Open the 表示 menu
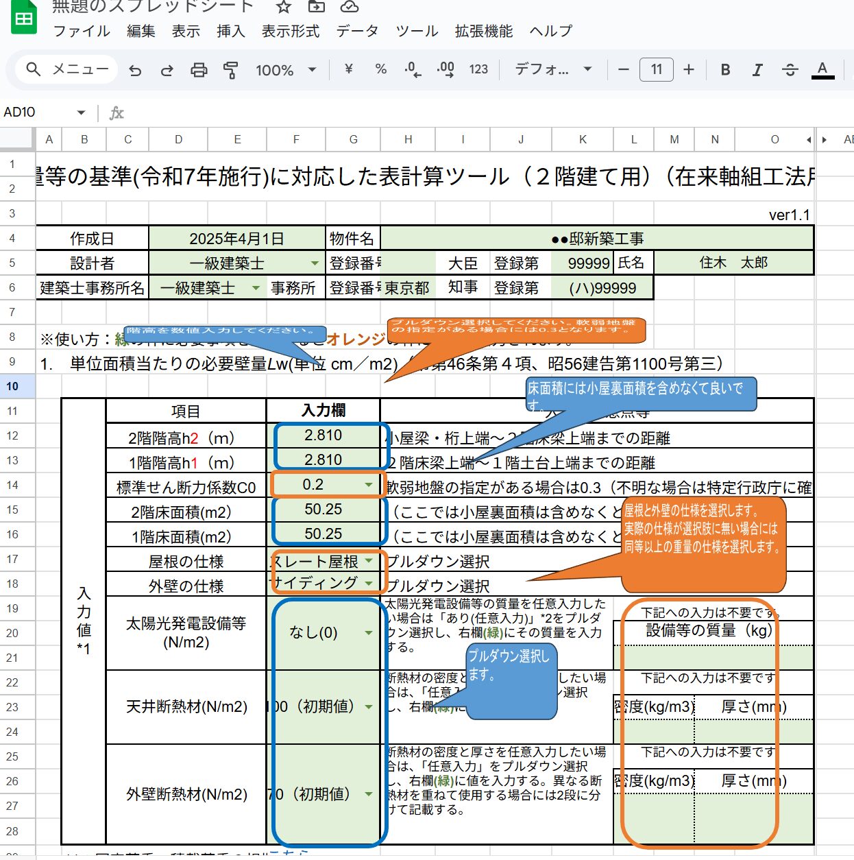 tap(186, 31)
